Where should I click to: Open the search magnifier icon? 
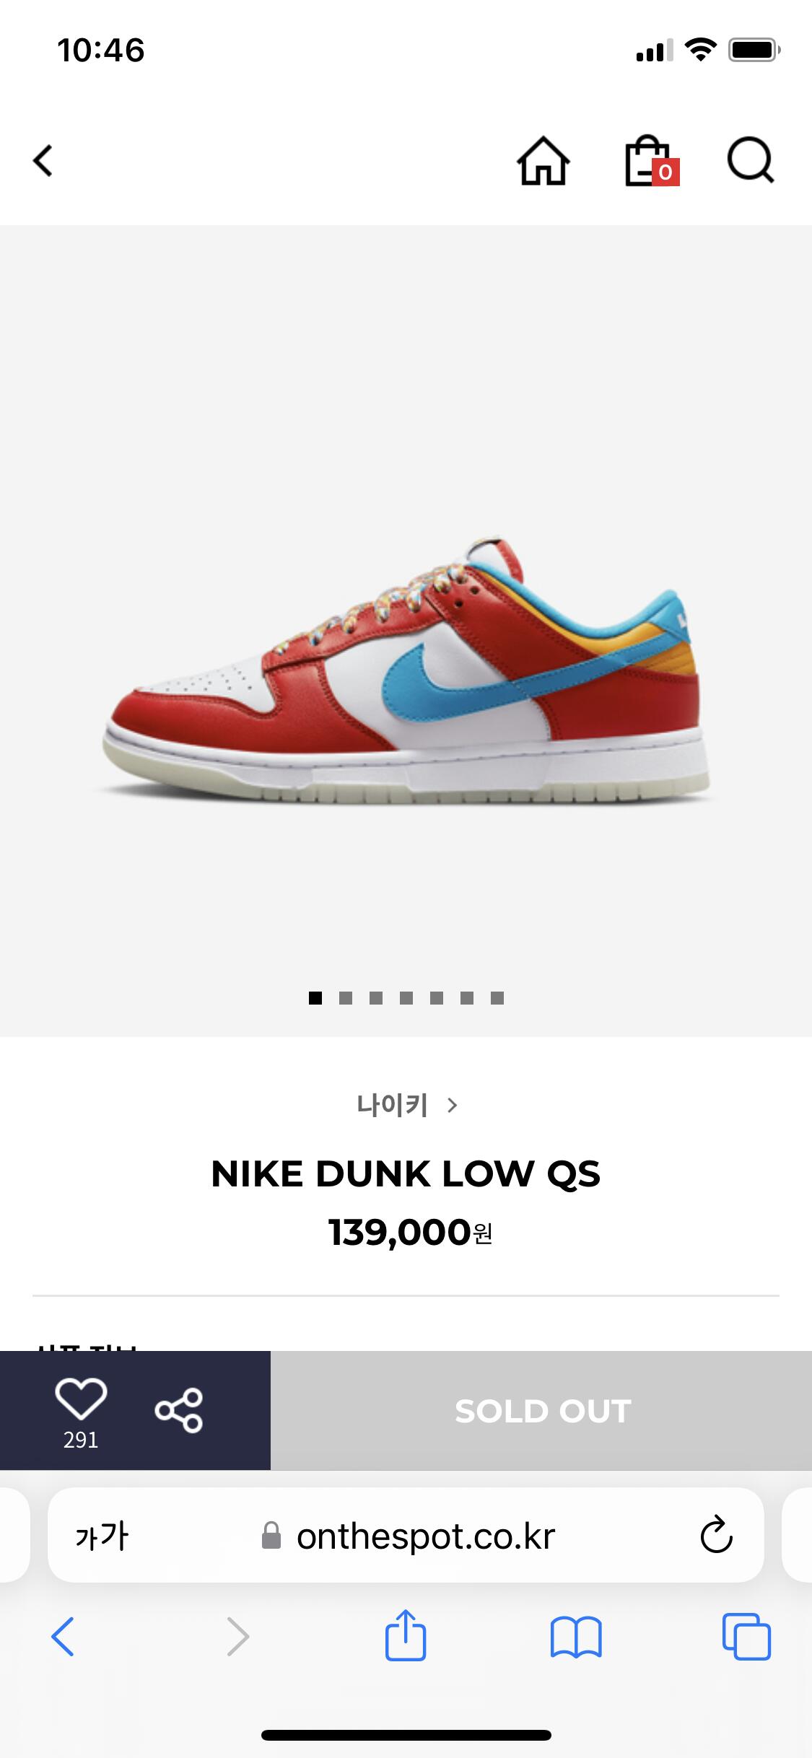pyautogui.click(x=750, y=160)
